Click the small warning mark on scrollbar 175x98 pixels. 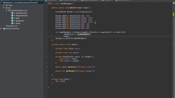pyautogui.click(x=173, y=44)
